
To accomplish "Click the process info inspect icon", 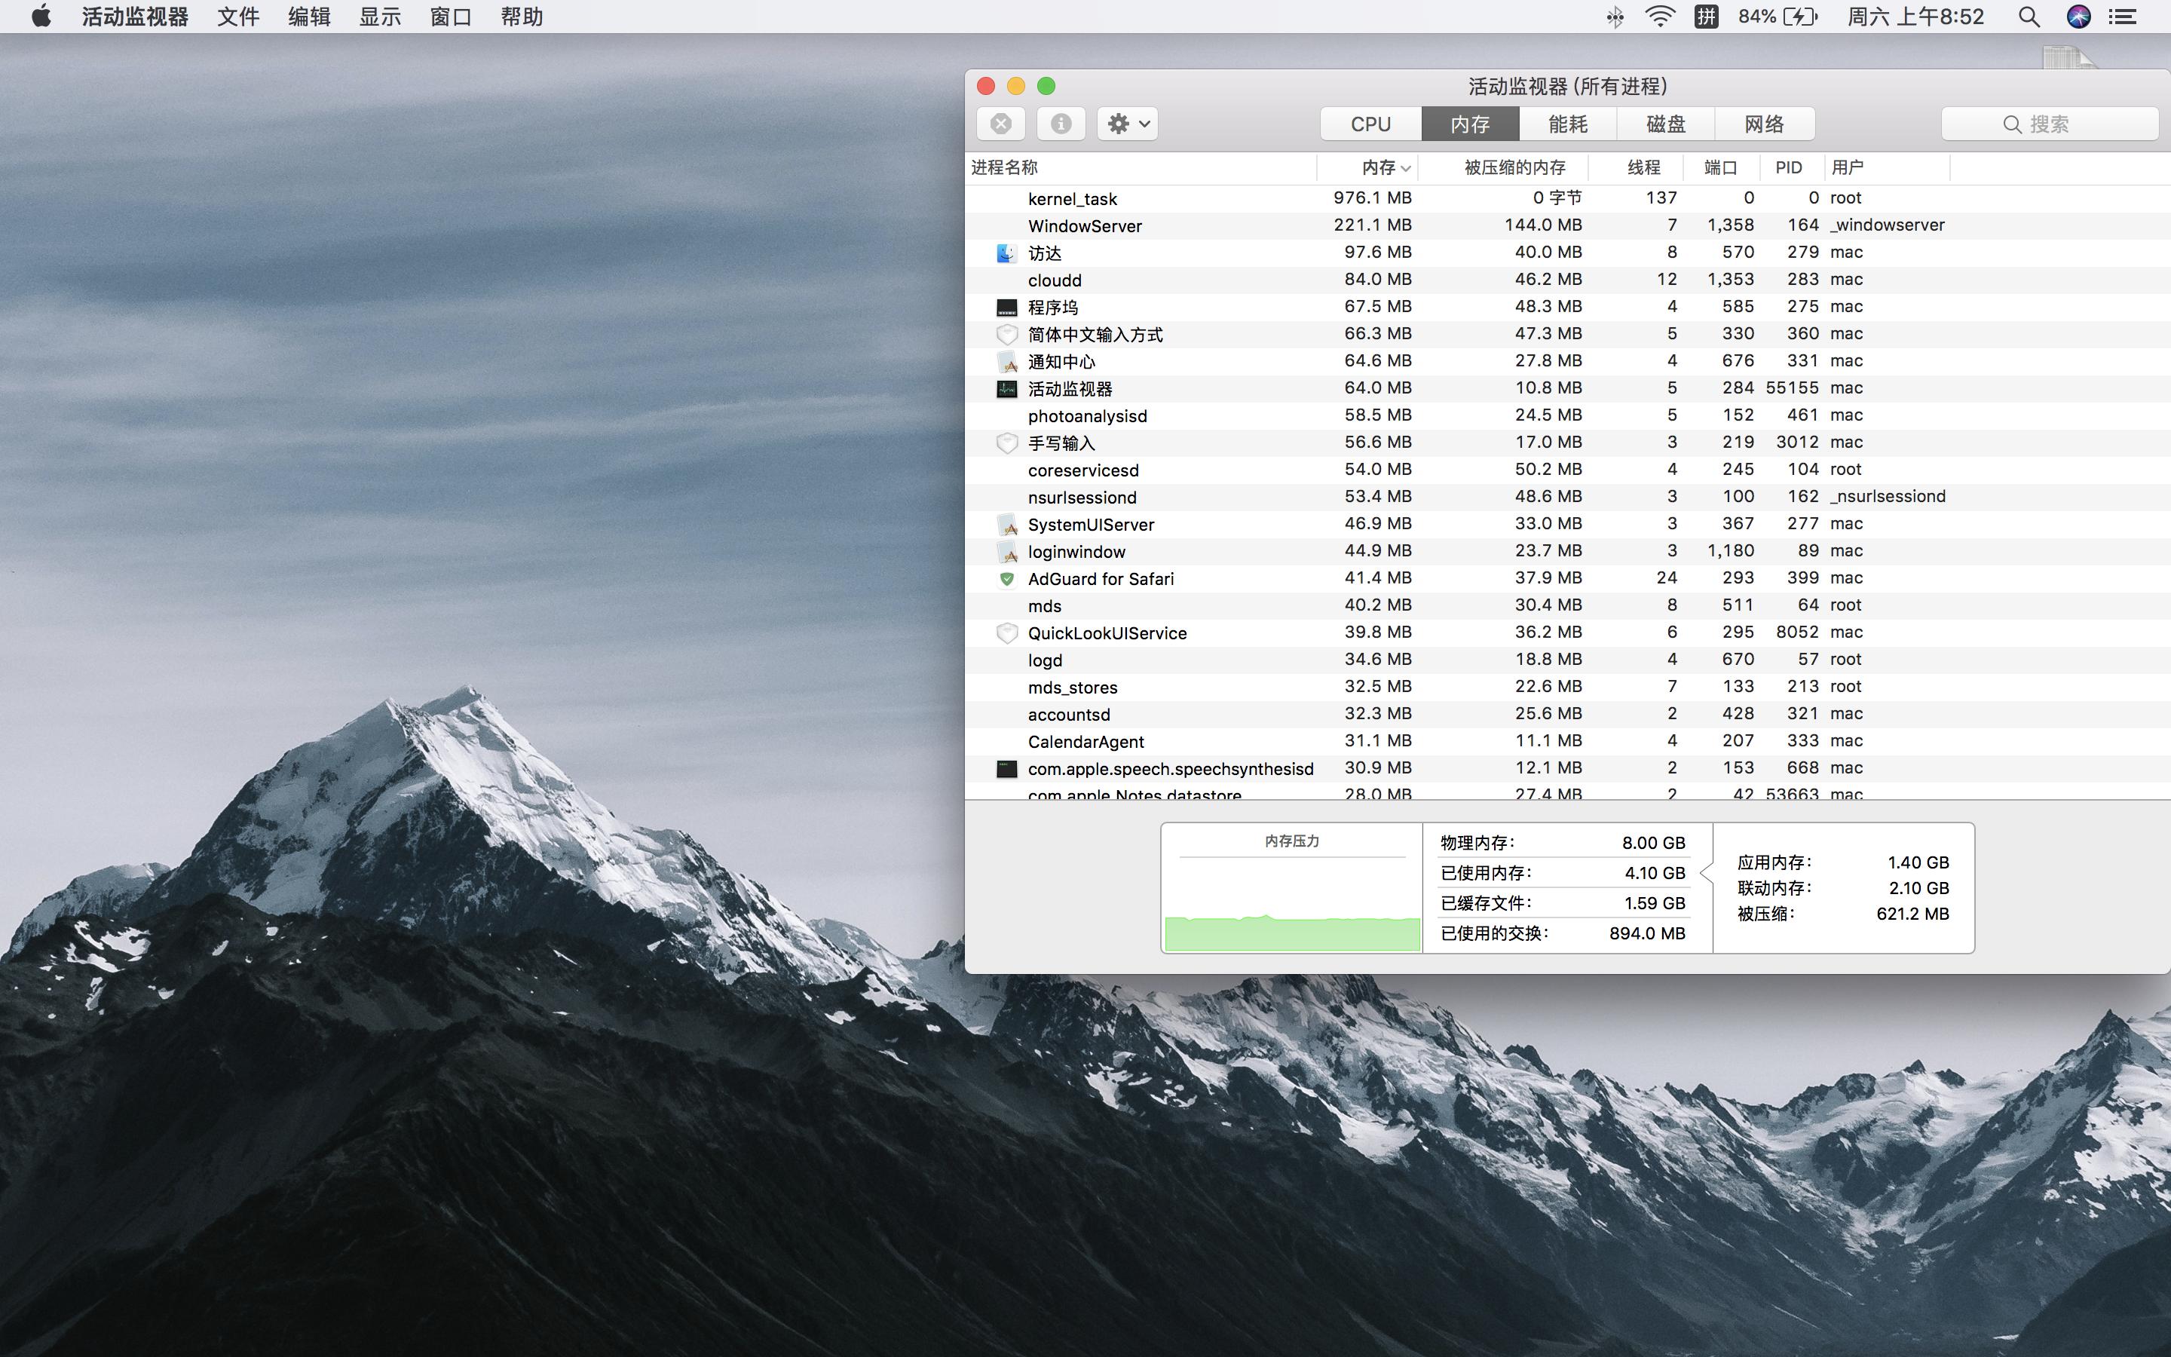I will 1061,124.
